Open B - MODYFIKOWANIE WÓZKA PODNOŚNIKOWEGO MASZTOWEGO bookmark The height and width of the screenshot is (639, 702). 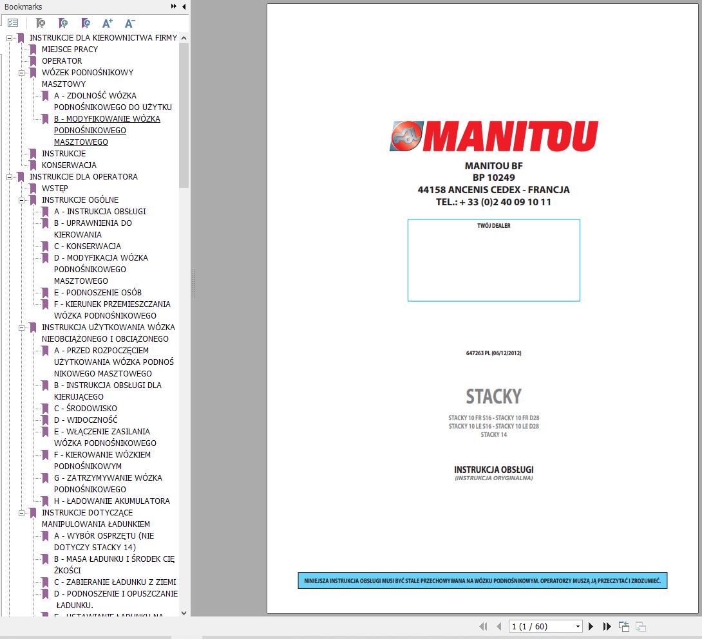[107, 130]
